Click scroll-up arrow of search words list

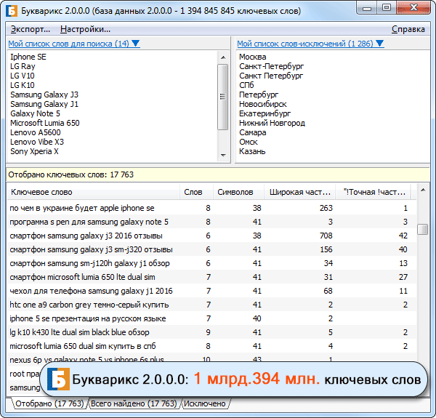point(222,56)
